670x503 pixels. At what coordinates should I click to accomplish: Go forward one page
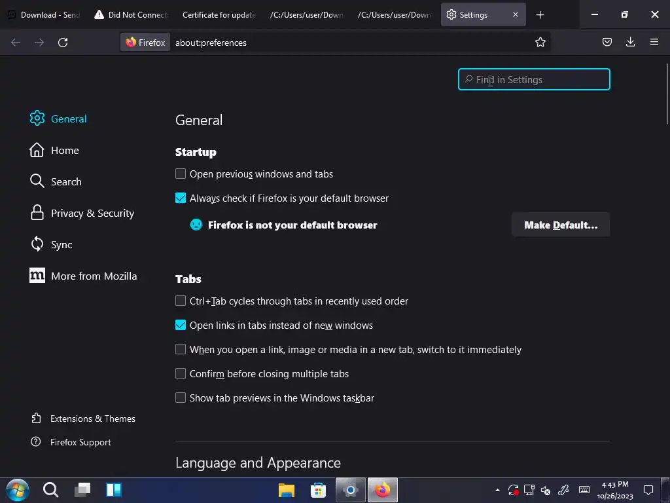39,43
